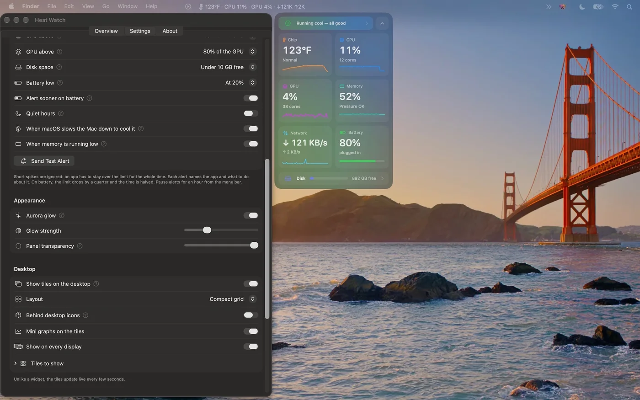Click the Battery low row icon

click(x=18, y=83)
